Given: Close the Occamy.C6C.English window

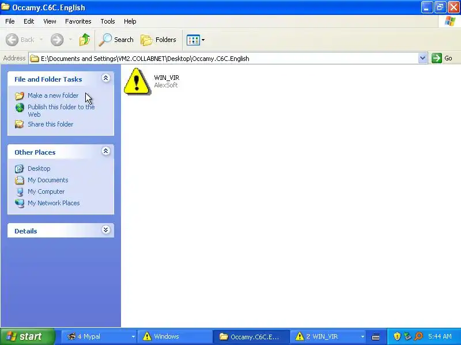Looking at the screenshot, I should [454, 7].
